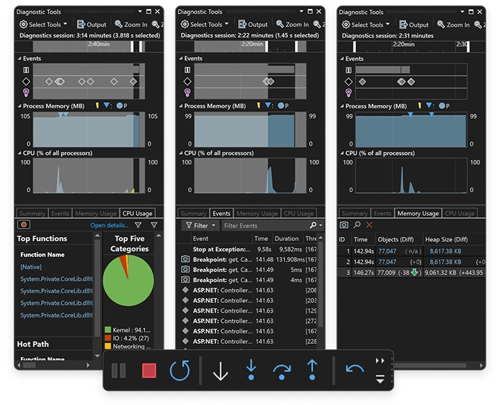Click Output button in right Diagnostic Tools window
The width and height of the screenshot is (503, 405).
tap(414, 25)
